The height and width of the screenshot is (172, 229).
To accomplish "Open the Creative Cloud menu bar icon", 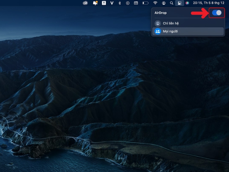I will [85, 3].
